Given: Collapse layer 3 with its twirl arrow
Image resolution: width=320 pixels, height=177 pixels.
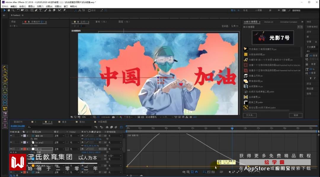Looking at the screenshot, I should coord(22,135).
